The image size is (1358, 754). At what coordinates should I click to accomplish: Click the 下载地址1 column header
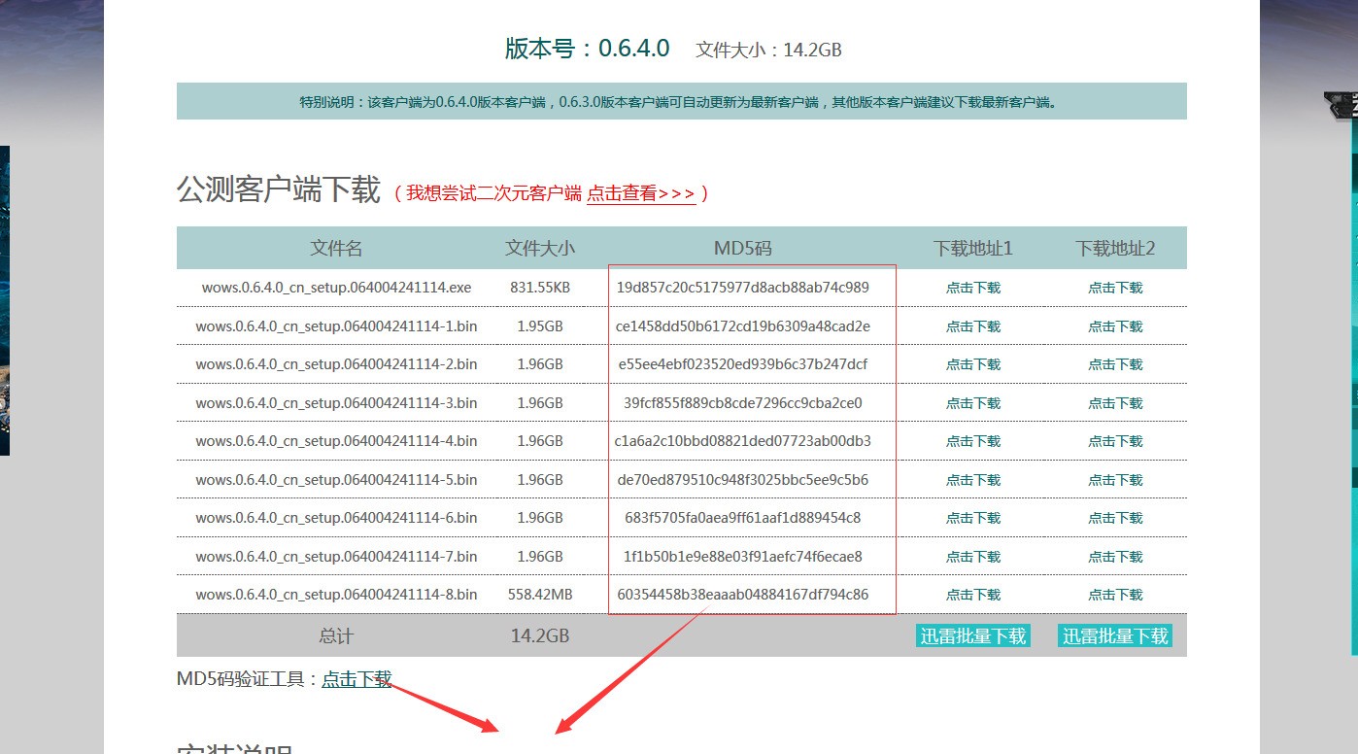[973, 249]
